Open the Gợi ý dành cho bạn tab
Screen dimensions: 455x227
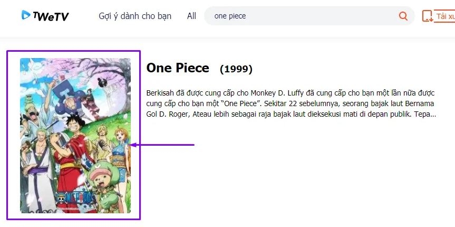click(x=135, y=16)
